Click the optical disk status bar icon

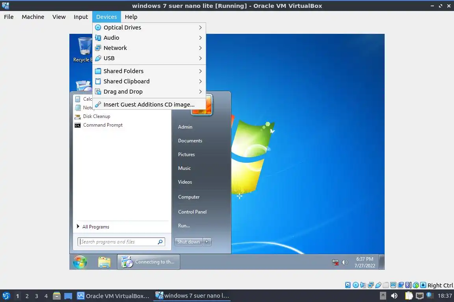click(x=355, y=285)
